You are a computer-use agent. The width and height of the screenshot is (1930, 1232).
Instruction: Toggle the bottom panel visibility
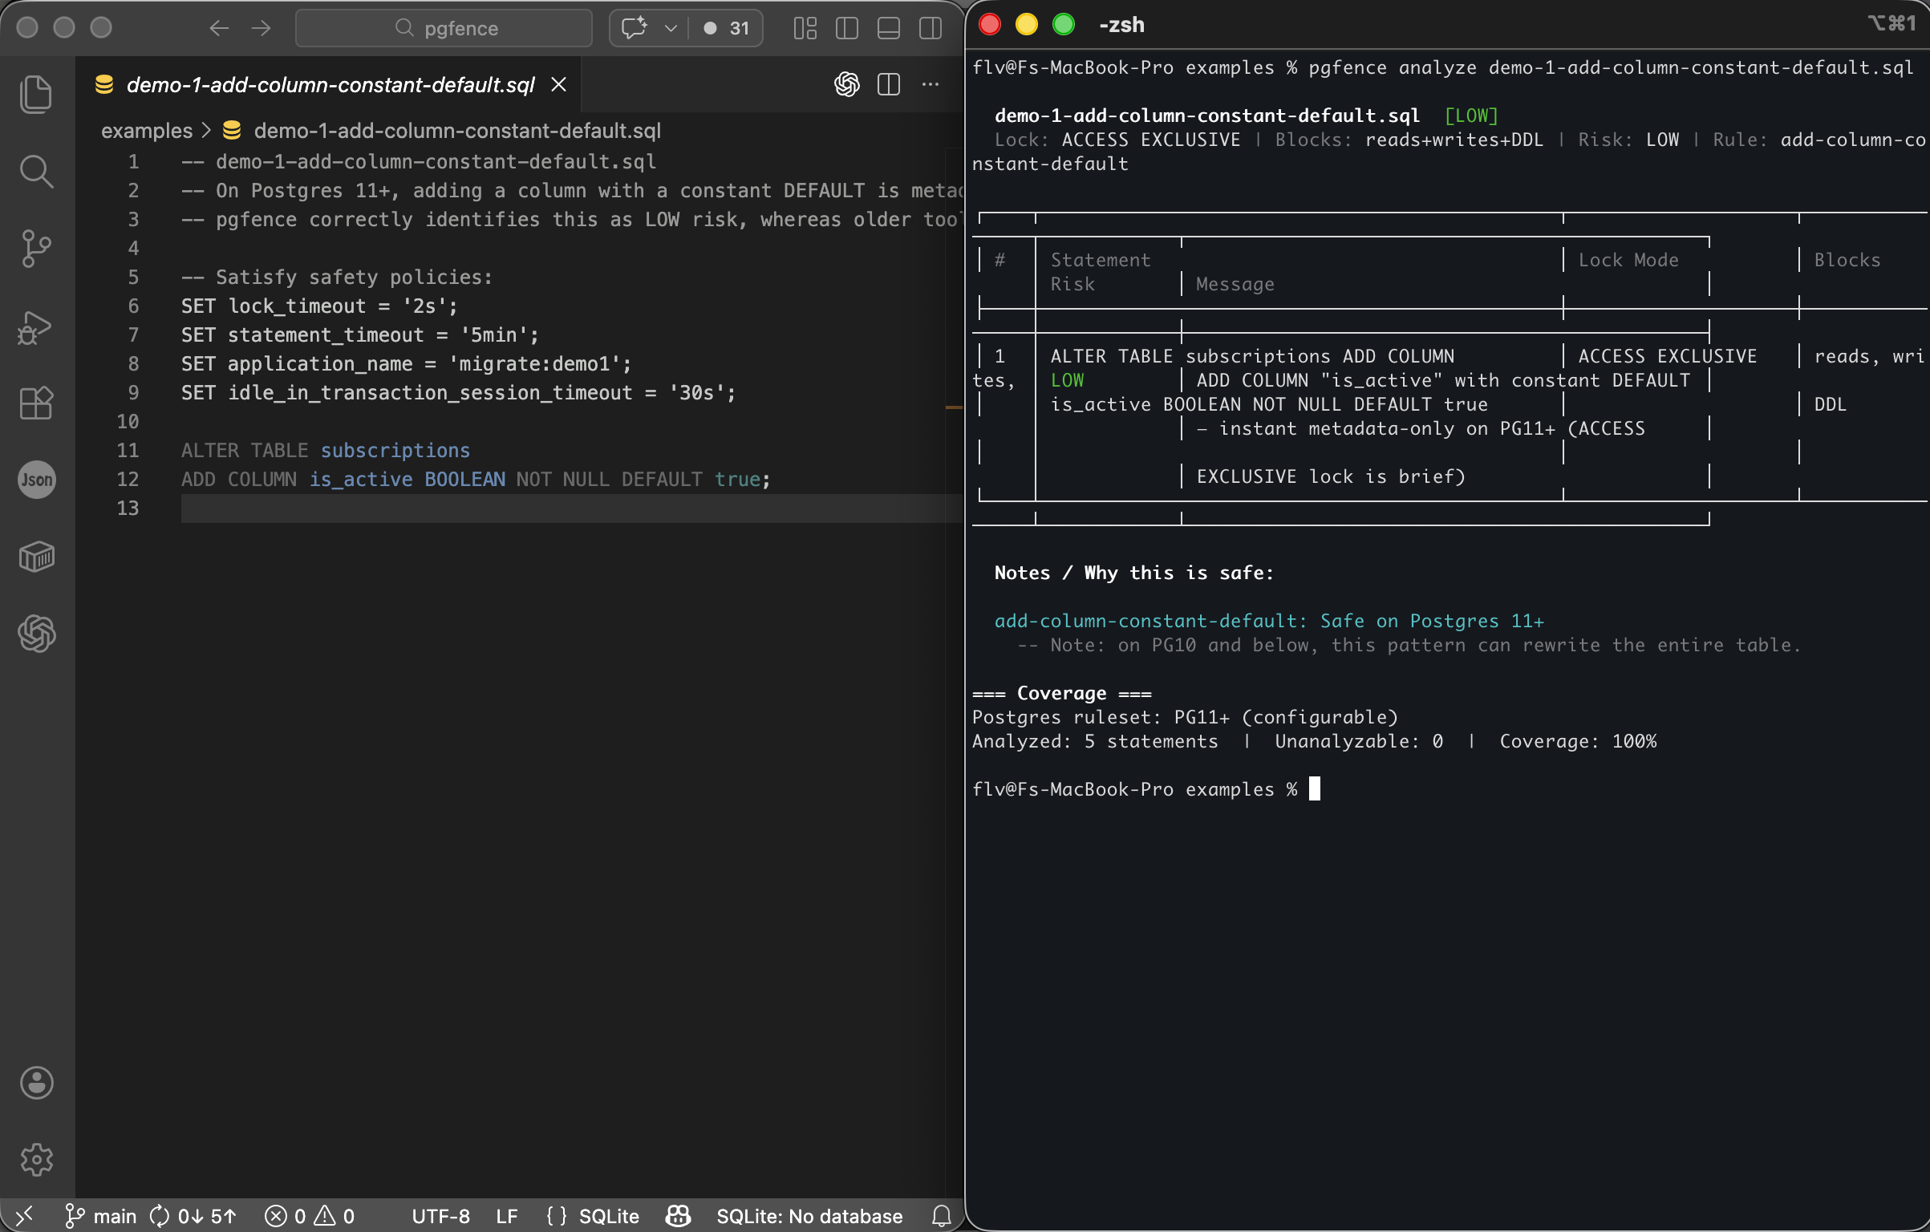click(x=888, y=28)
